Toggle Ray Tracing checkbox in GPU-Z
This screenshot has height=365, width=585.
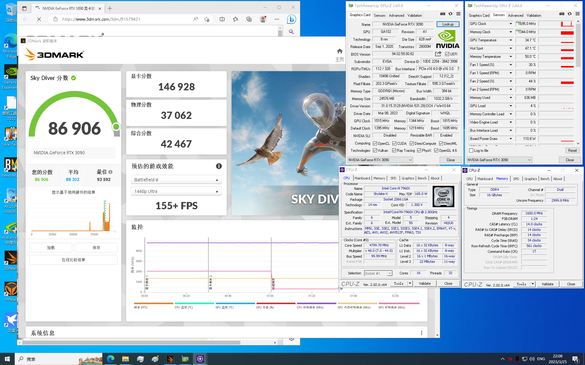pos(394,151)
